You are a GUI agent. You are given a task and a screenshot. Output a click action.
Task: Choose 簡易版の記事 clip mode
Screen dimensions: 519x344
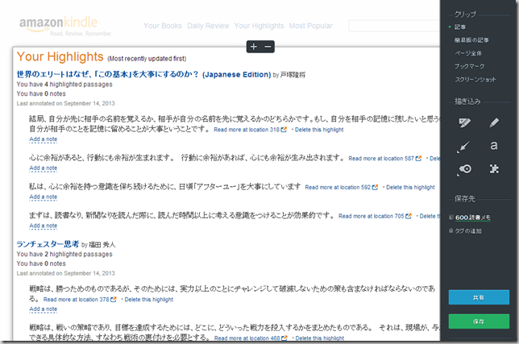pyautogui.click(x=471, y=40)
